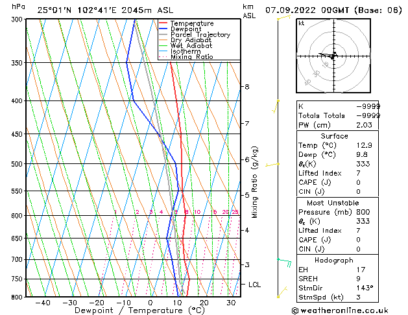Click the -20 temperature axis label
This screenshot has width=408, height=315.
(96, 303)
